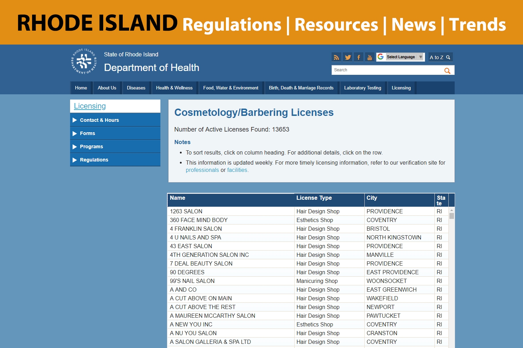523x348 pixels.
Task: Click the Cosmetology/Barbering Licenses heading
Action: [x=254, y=112]
